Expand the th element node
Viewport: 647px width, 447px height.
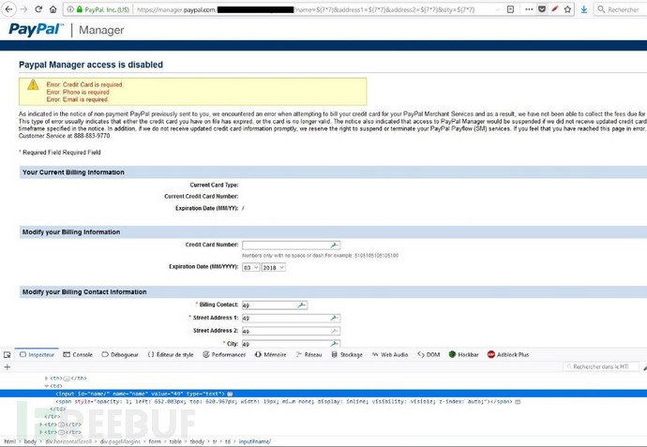[x=46, y=379]
